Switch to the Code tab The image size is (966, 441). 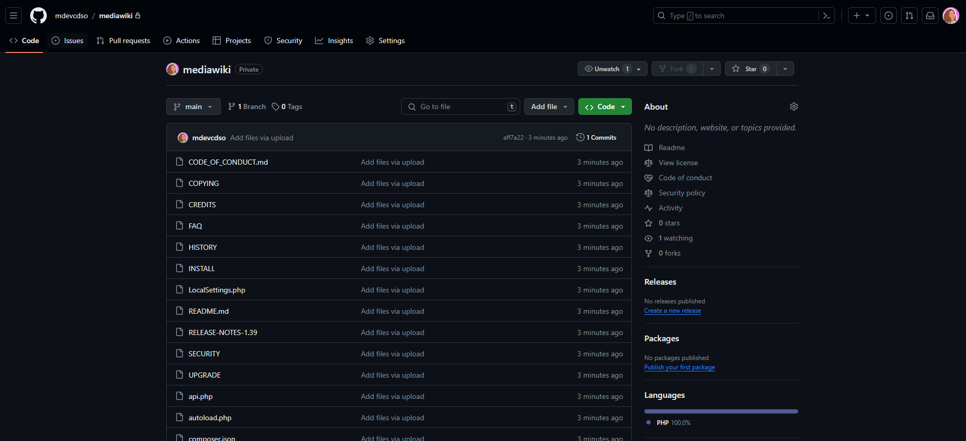pyautogui.click(x=24, y=41)
